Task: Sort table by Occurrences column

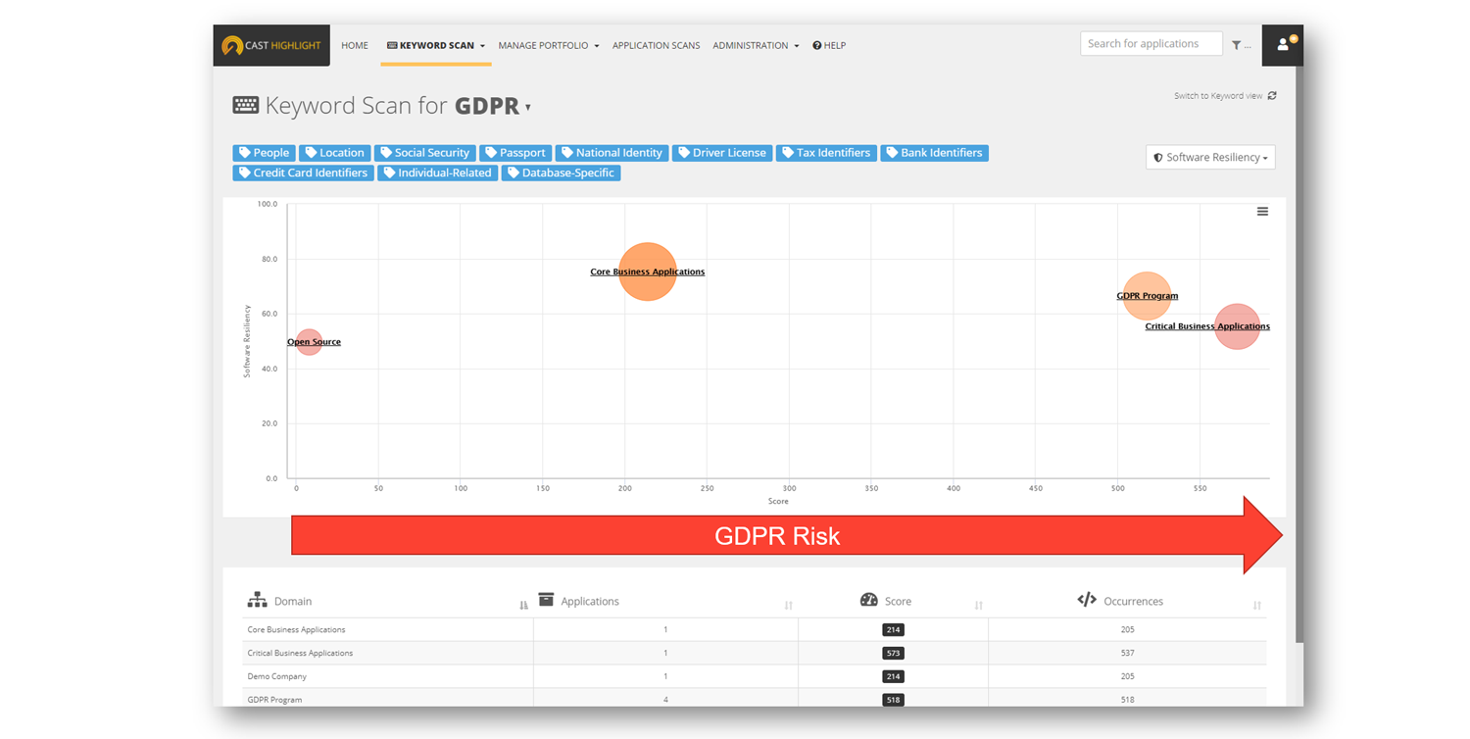Action: (1256, 605)
